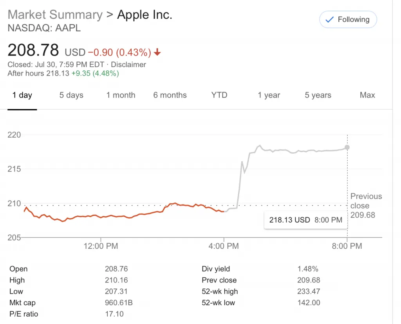Click the 218.13 USD chart tooltip
This screenshot has width=401, height=324.
(x=305, y=220)
